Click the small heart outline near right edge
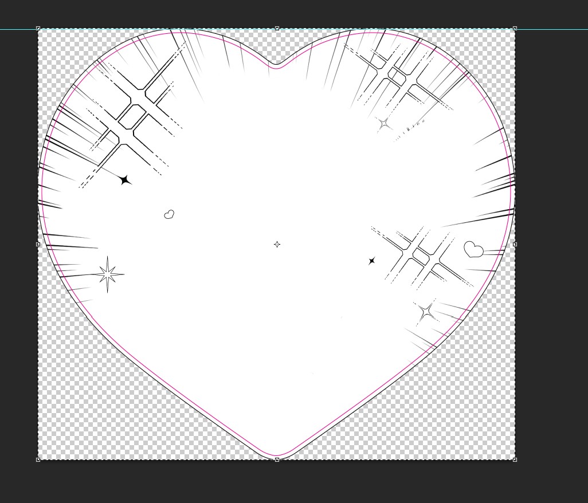588x503 pixels. tap(473, 249)
